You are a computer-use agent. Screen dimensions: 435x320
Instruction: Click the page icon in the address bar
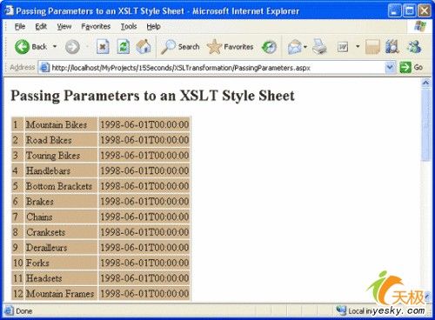43,68
